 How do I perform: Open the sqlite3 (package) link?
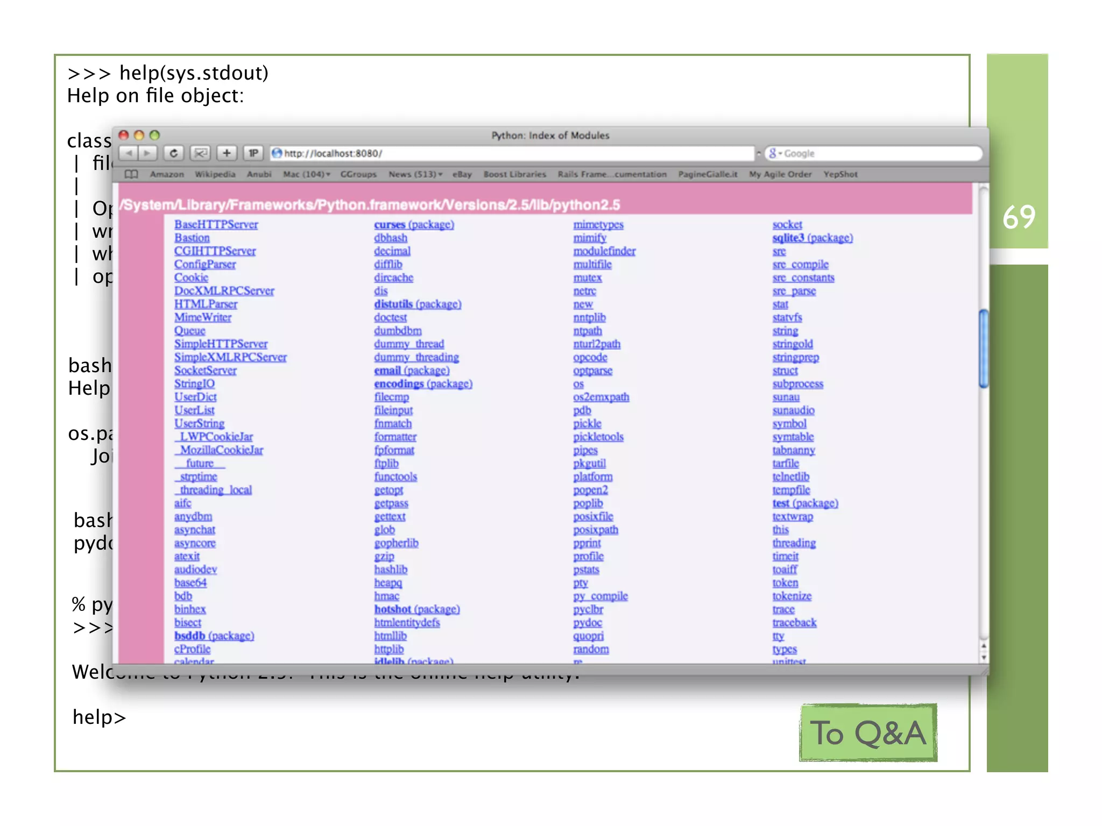pyautogui.click(x=812, y=238)
